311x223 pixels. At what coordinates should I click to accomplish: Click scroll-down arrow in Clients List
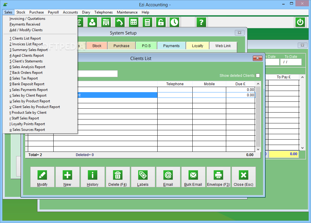pyautogui.click(x=258, y=149)
